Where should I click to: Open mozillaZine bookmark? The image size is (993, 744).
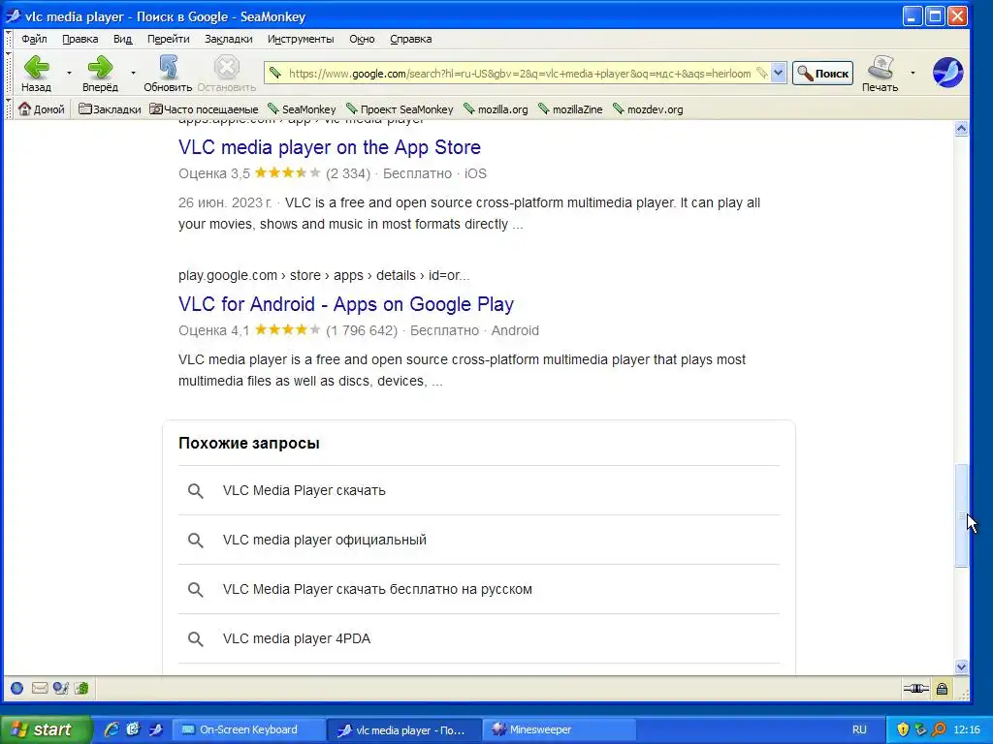tap(570, 108)
